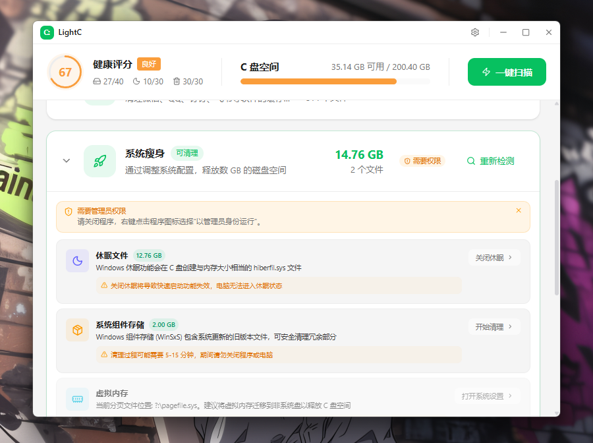The image size is (593, 443).
Task: Click the hiberfil.sys description text
Action: coord(198,268)
